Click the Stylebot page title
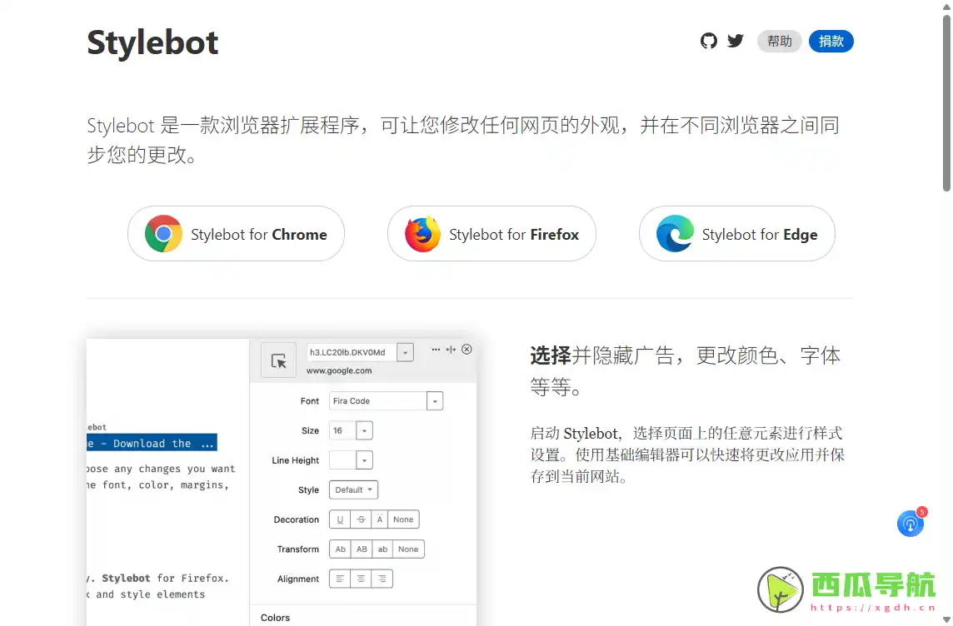This screenshot has width=953, height=626. click(x=152, y=42)
